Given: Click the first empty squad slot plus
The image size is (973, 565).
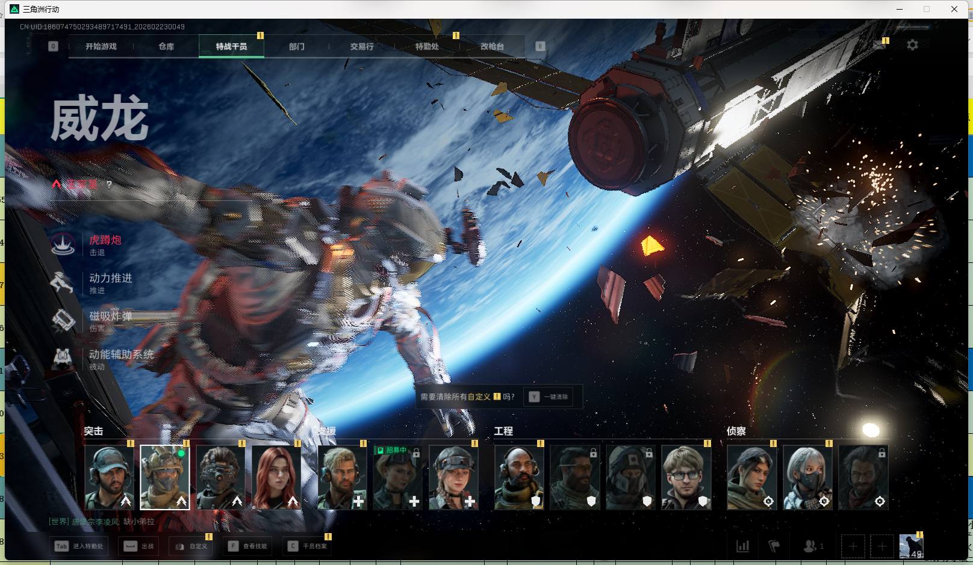Looking at the screenshot, I should [x=853, y=546].
